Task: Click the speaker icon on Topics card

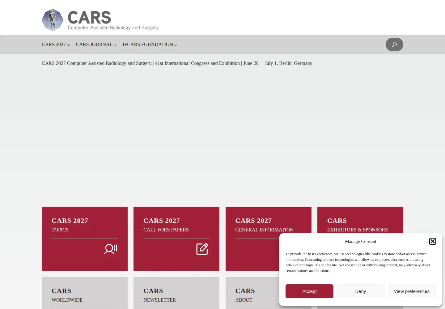Action: 111,249
